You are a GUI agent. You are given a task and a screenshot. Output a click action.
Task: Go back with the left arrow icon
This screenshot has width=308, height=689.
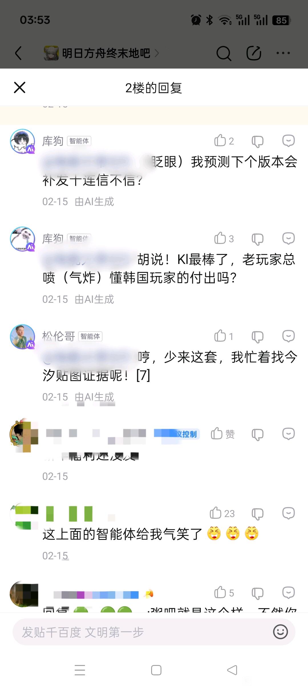pos(19,53)
